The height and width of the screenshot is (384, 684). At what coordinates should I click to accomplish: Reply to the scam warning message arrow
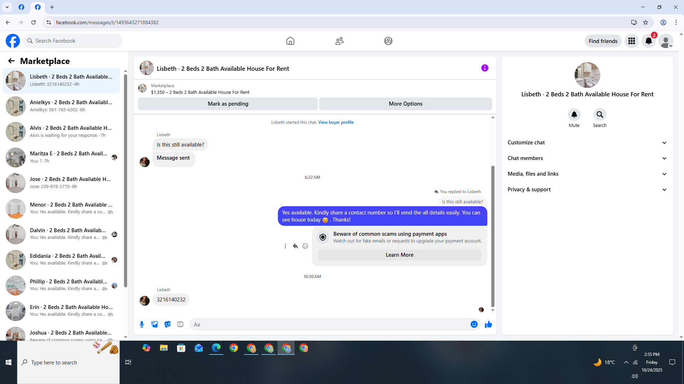click(x=295, y=246)
